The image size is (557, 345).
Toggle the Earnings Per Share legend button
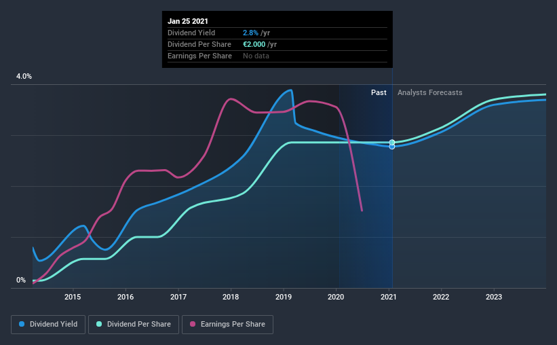click(x=227, y=325)
